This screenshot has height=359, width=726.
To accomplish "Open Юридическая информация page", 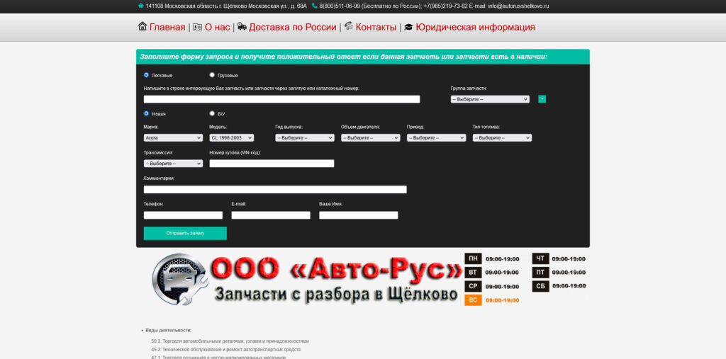I will 475,28.
